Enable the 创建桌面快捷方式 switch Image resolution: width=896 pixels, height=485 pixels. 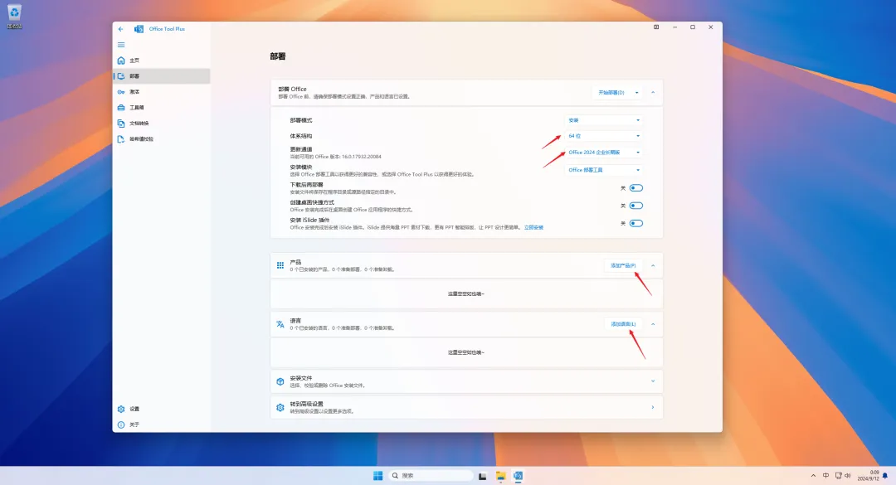(636, 206)
